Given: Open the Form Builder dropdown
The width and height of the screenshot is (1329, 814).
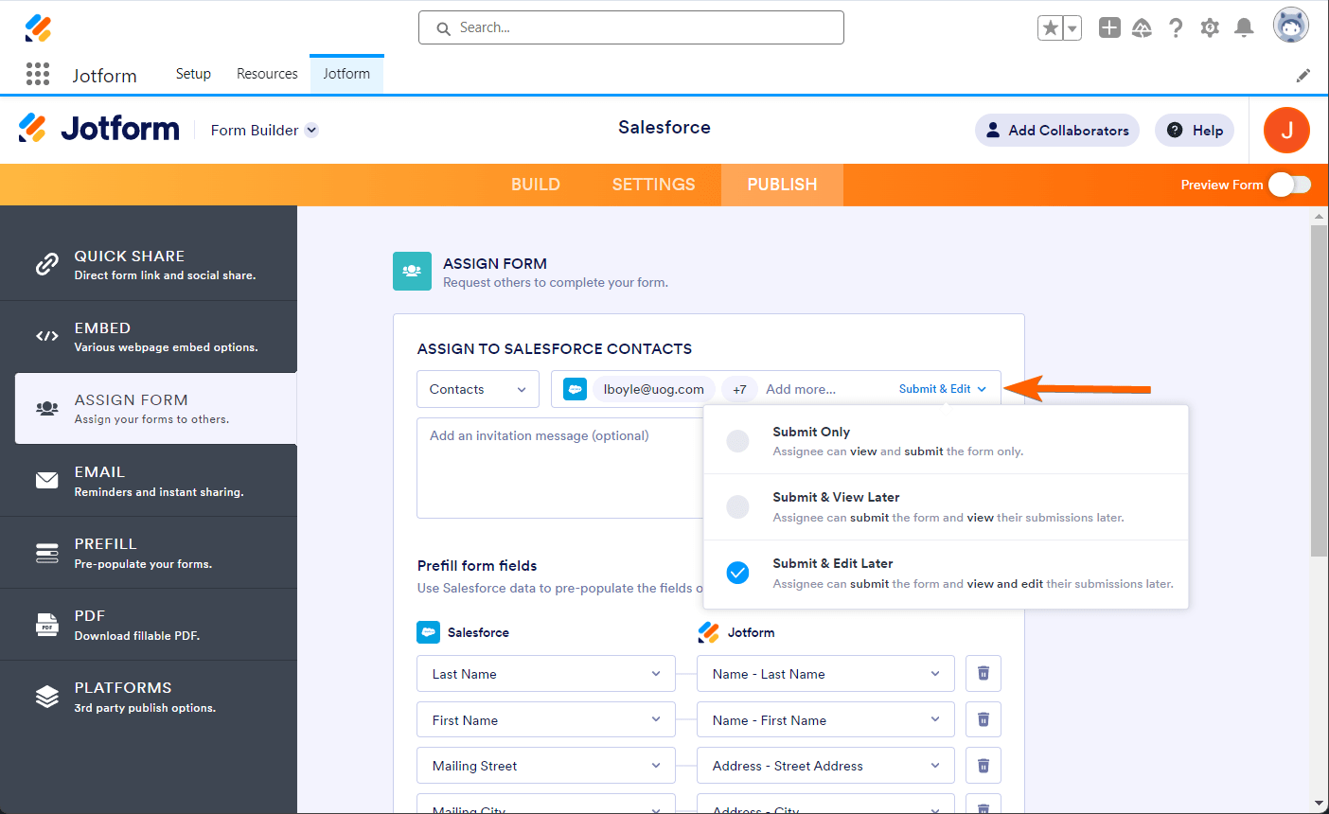Looking at the screenshot, I should pyautogui.click(x=264, y=131).
